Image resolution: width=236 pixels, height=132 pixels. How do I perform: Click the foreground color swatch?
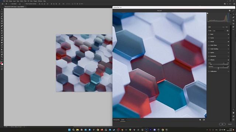pyautogui.click(x=1, y=63)
